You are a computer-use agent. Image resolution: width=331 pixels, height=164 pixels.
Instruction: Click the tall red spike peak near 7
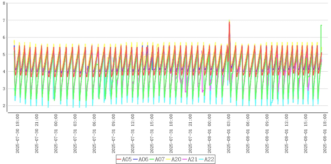tap(229, 22)
